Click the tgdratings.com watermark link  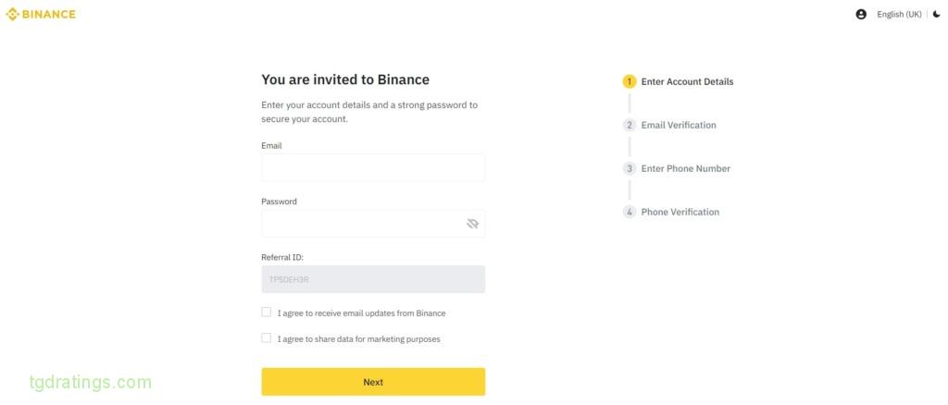click(x=90, y=382)
